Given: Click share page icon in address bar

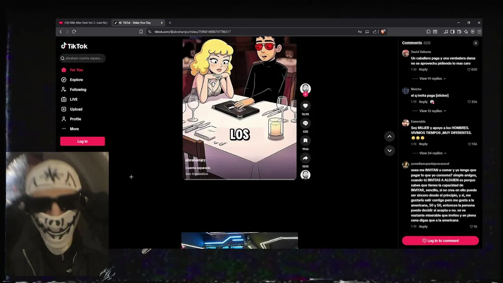Looking at the screenshot, I should [x=374, y=32].
